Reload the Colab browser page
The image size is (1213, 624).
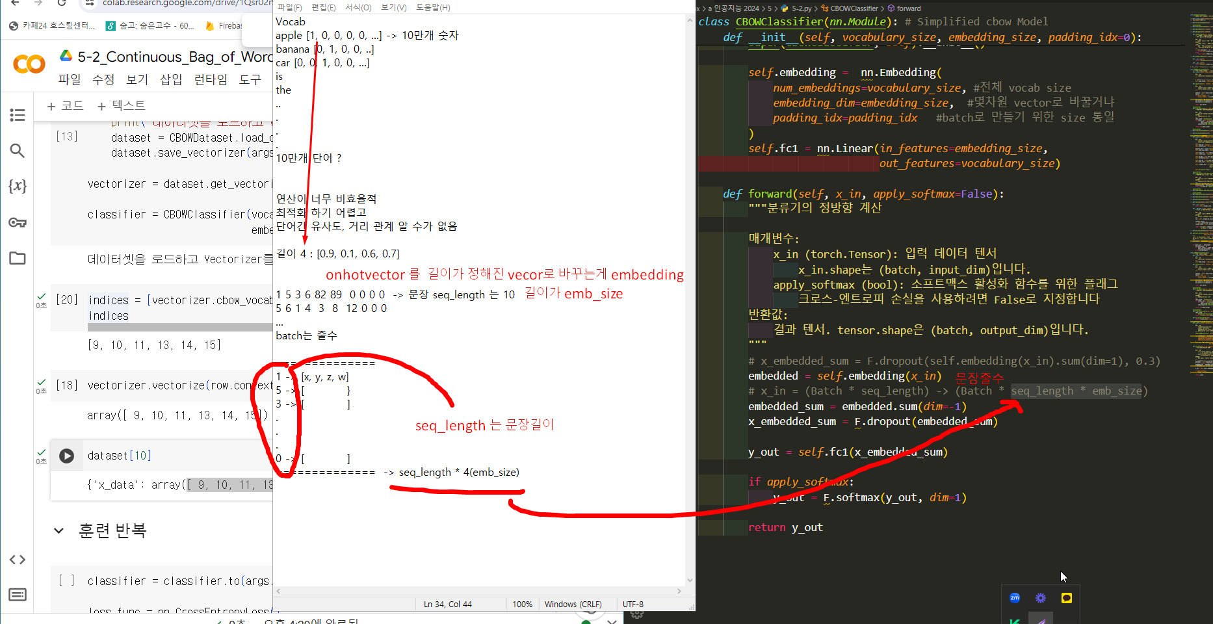(x=61, y=3)
